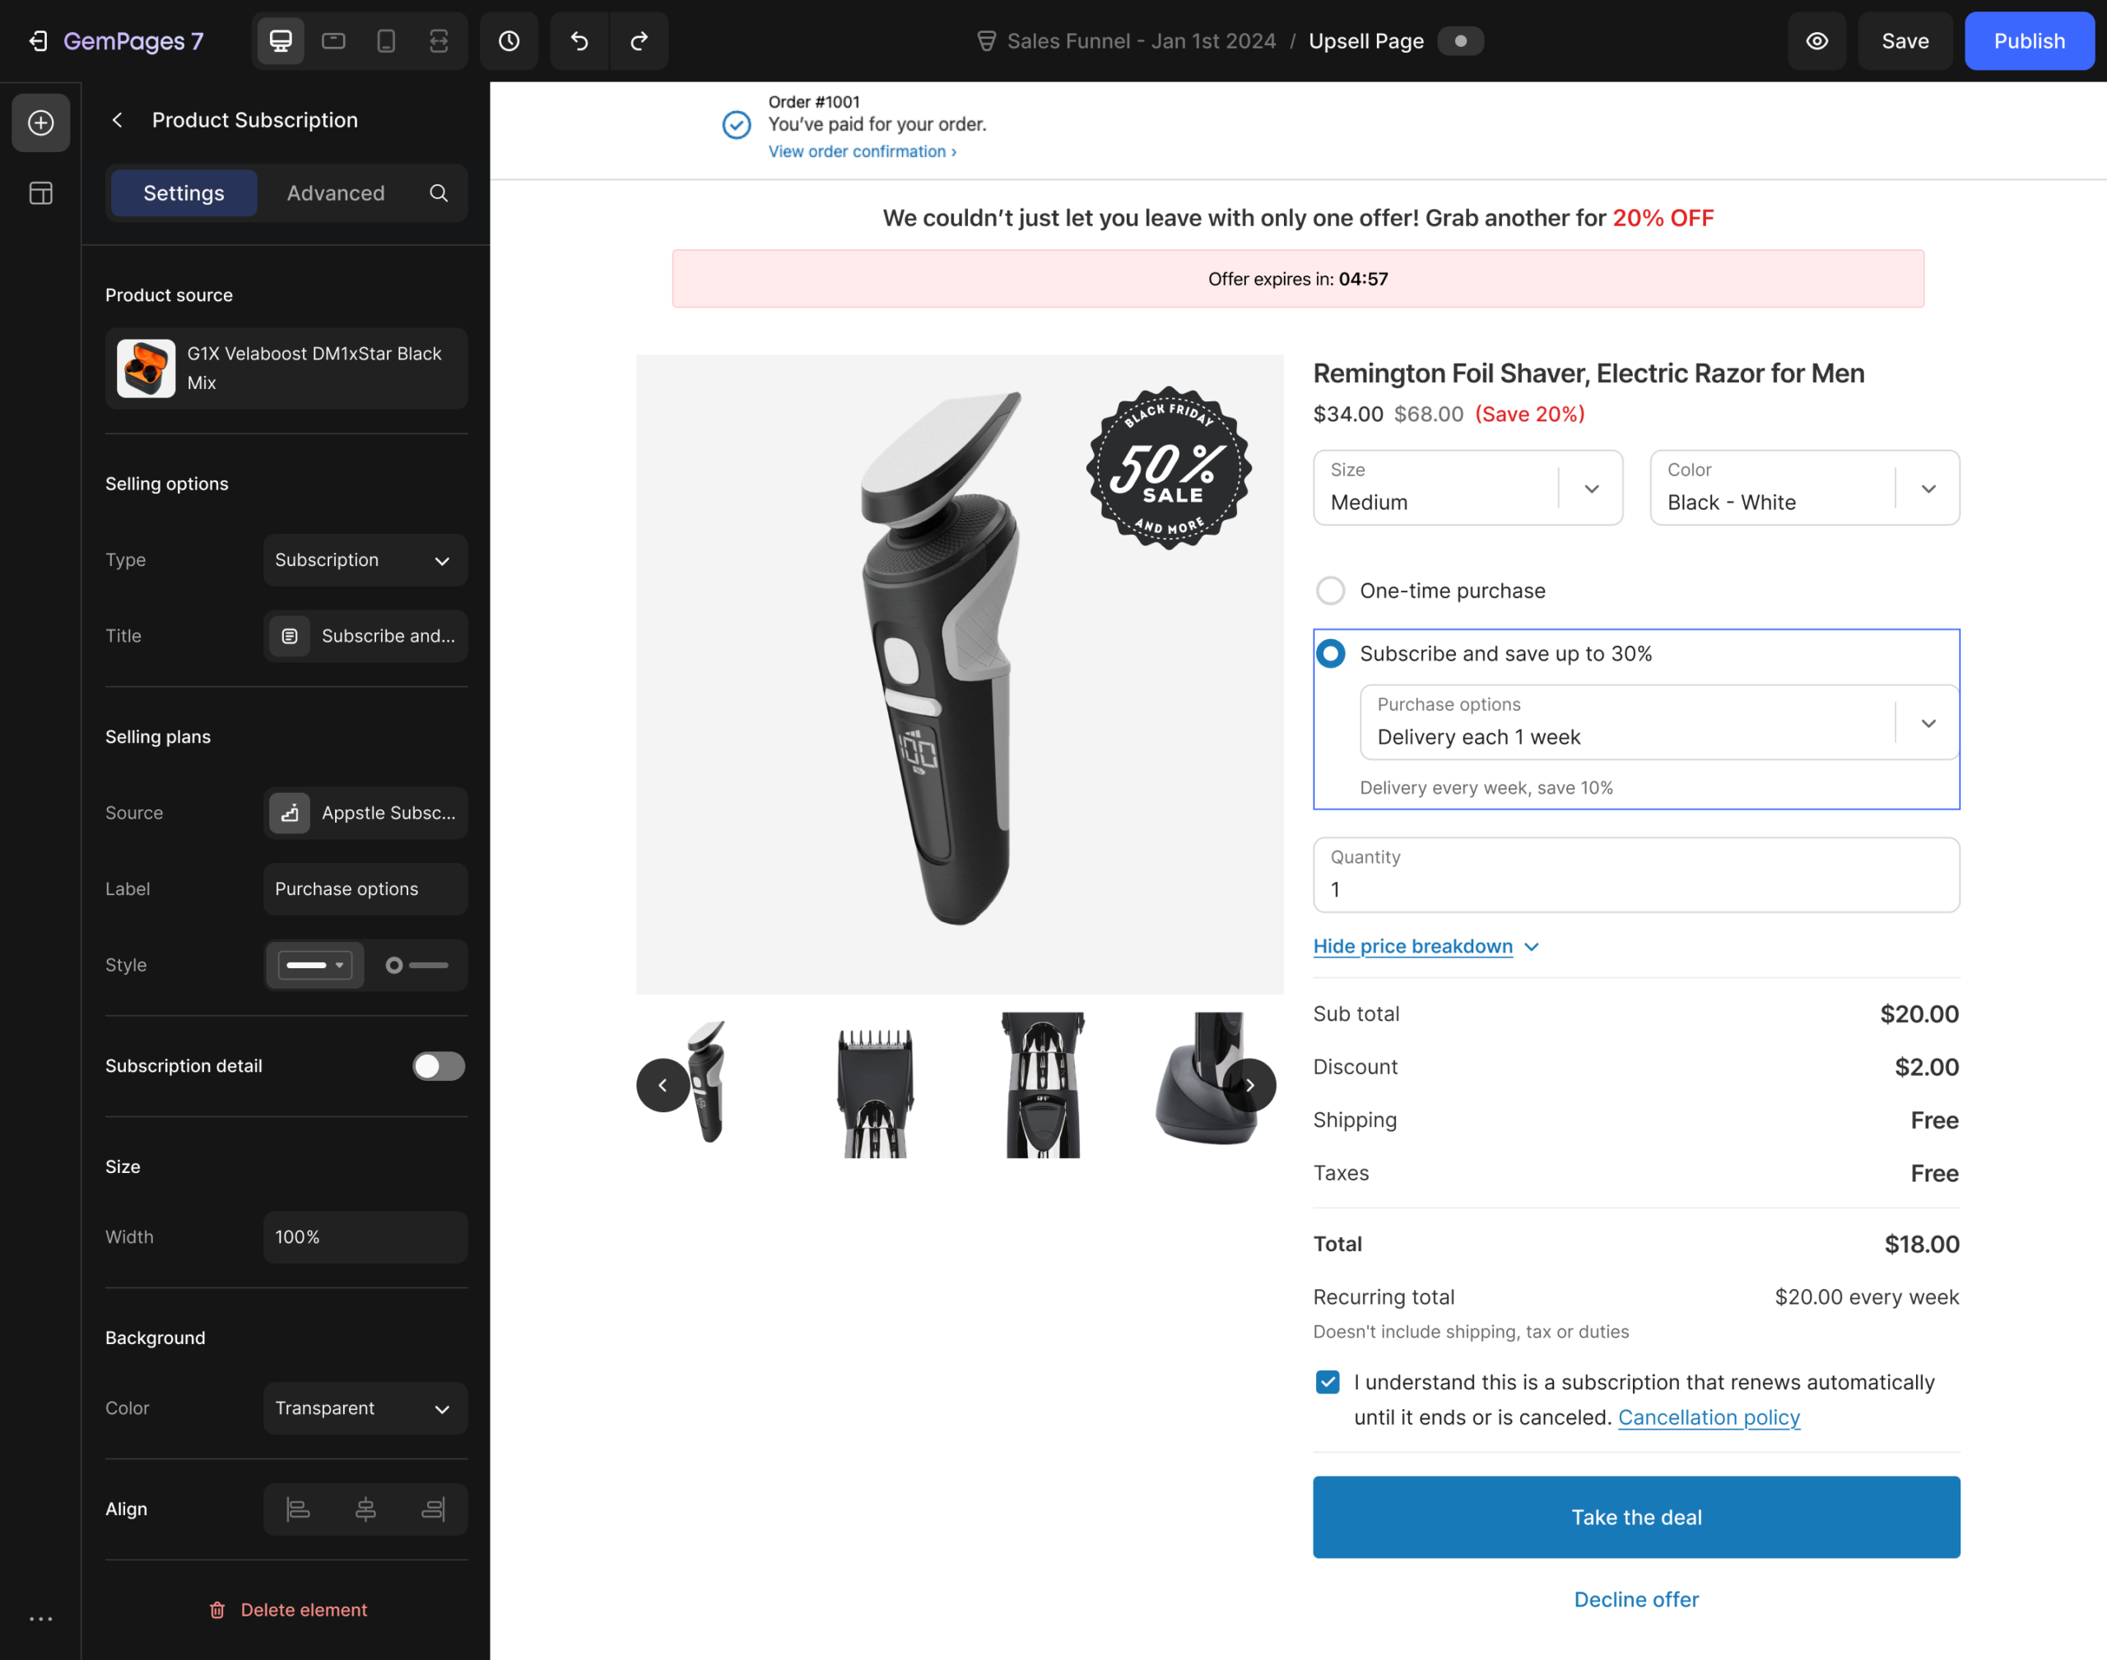Click the Publish button
Image resolution: width=2107 pixels, height=1660 pixels.
pyautogui.click(x=2028, y=41)
